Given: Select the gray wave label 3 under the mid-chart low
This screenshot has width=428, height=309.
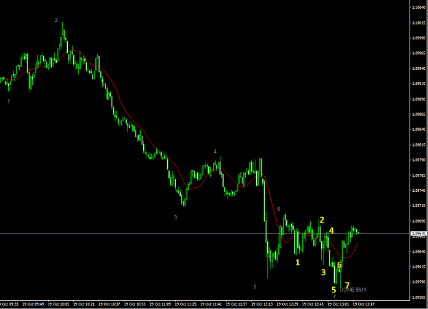Looking at the screenshot, I should click(x=175, y=217).
